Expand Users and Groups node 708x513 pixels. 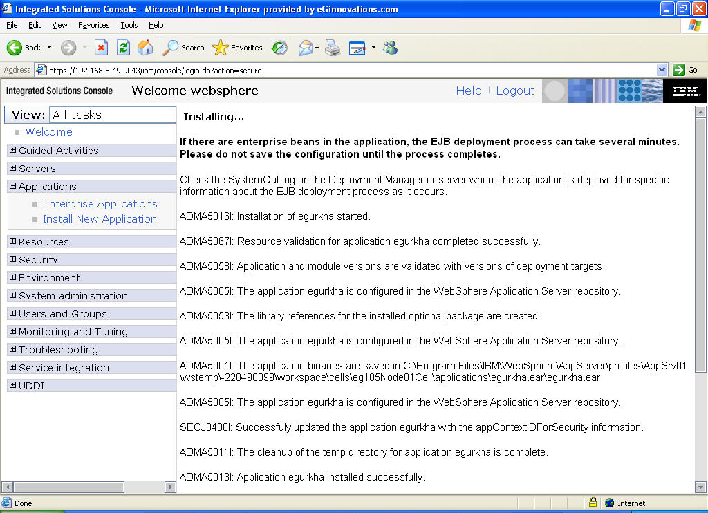pyautogui.click(x=12, y=313)
